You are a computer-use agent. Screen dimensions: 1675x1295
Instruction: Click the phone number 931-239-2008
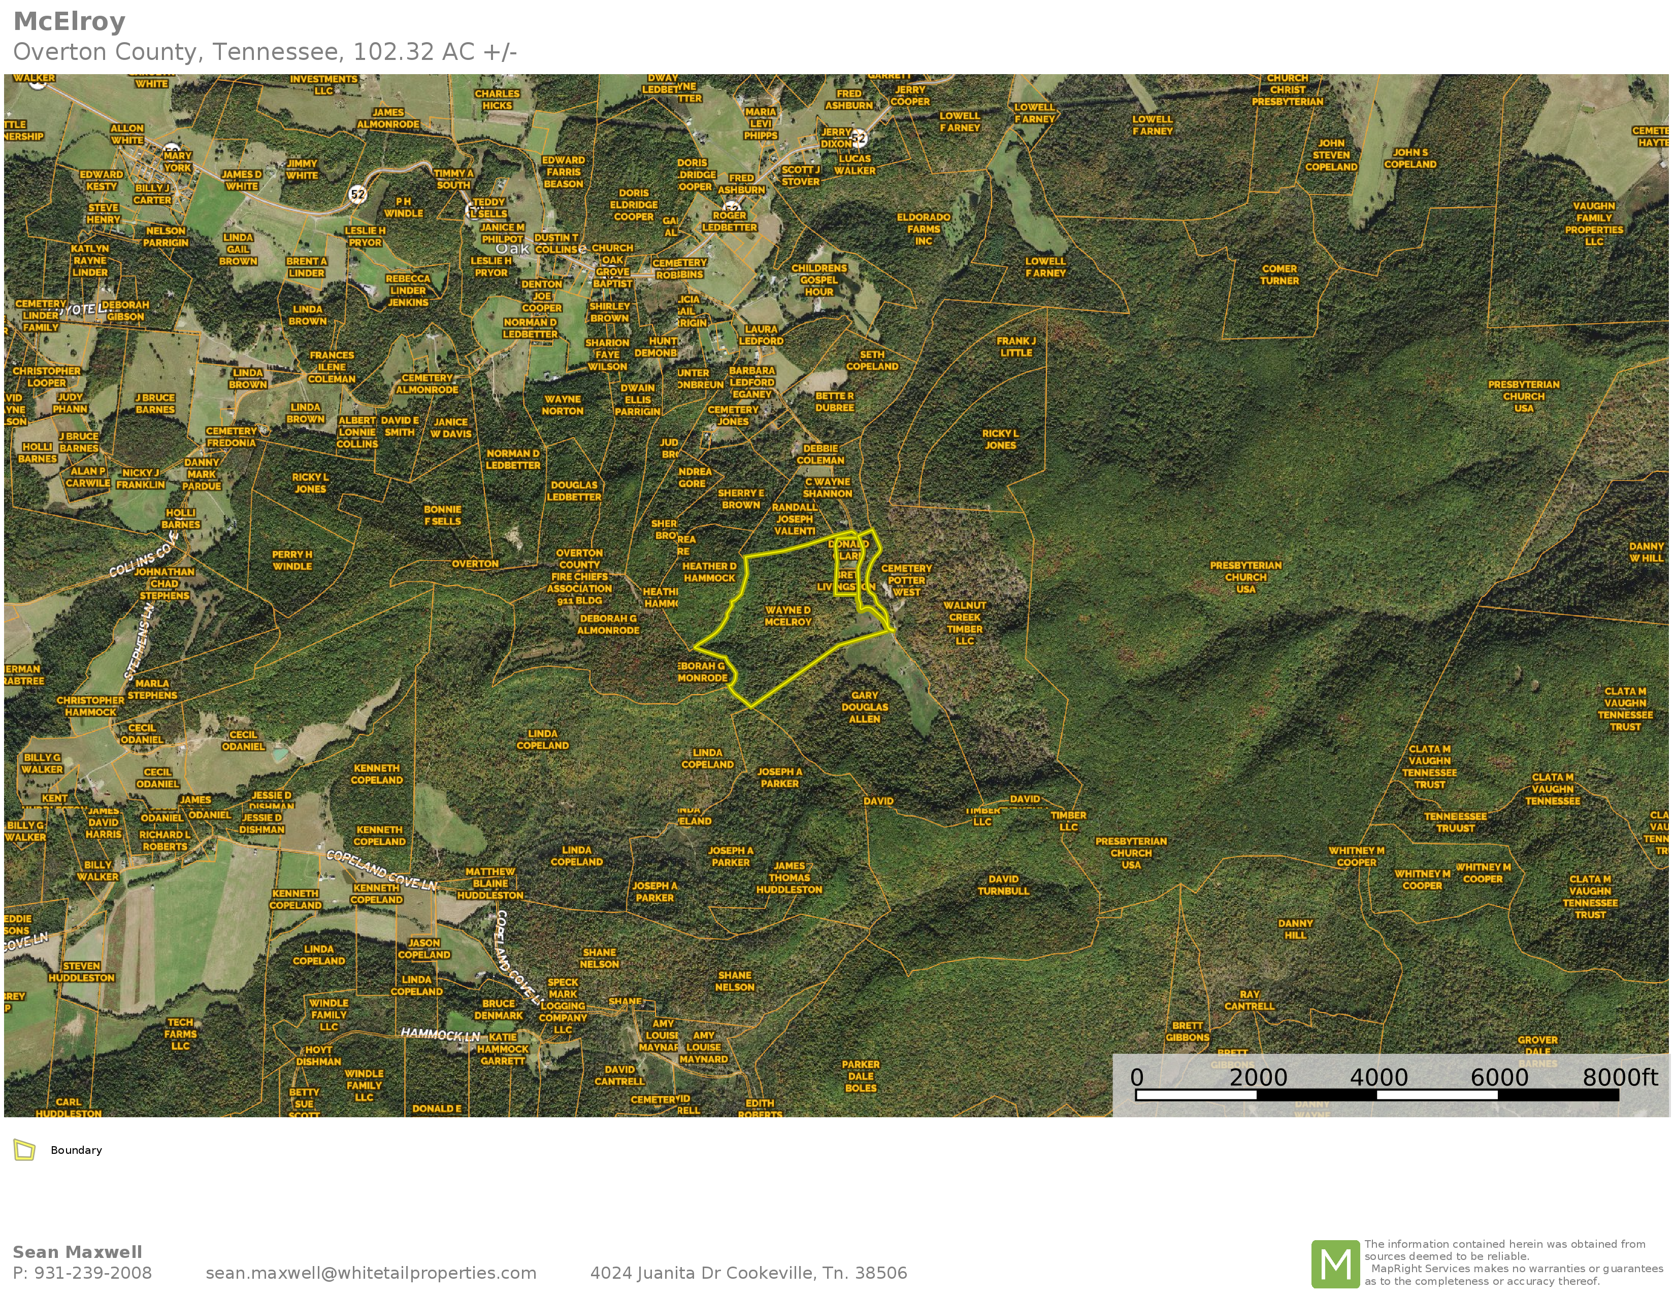(93, 1273)
